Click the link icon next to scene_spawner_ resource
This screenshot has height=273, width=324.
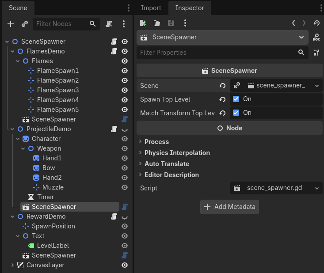tap(237, 85)
